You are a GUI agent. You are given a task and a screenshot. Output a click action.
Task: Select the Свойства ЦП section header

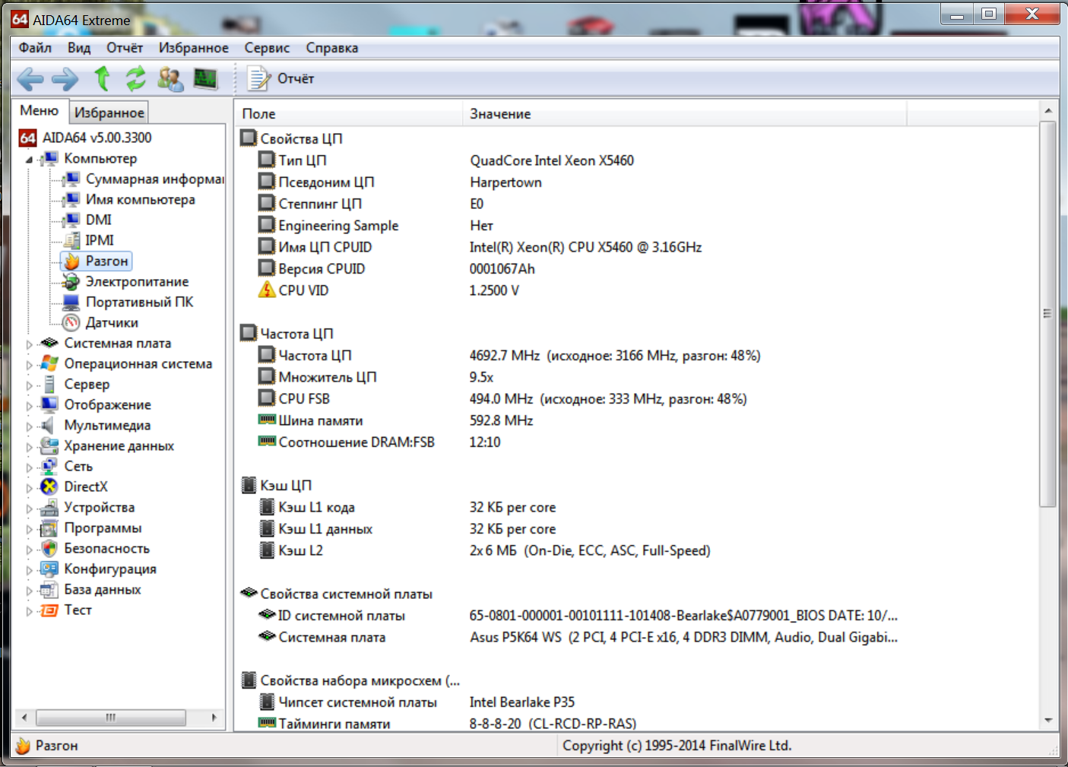click(x=301, y=138)
